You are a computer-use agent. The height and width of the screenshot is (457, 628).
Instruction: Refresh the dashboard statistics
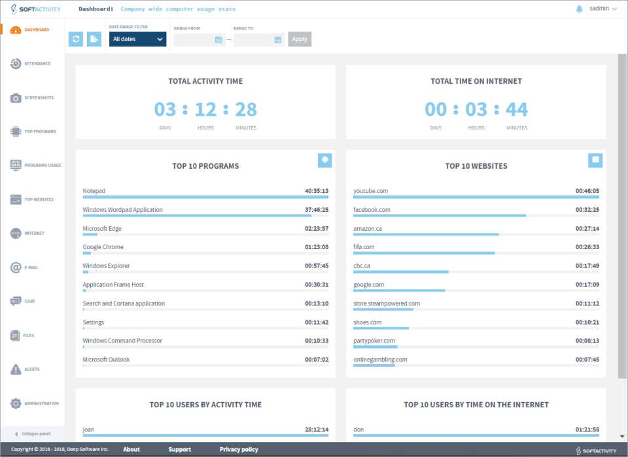pyautogui.click(x=75, y=39)
